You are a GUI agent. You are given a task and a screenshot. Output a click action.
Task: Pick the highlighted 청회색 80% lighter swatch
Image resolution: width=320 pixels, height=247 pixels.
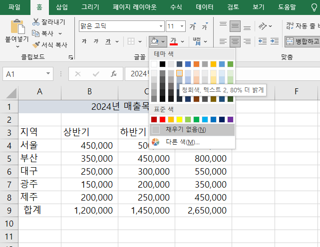tap(179, 73)
